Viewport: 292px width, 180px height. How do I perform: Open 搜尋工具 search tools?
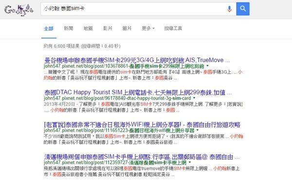click(173, 28)
